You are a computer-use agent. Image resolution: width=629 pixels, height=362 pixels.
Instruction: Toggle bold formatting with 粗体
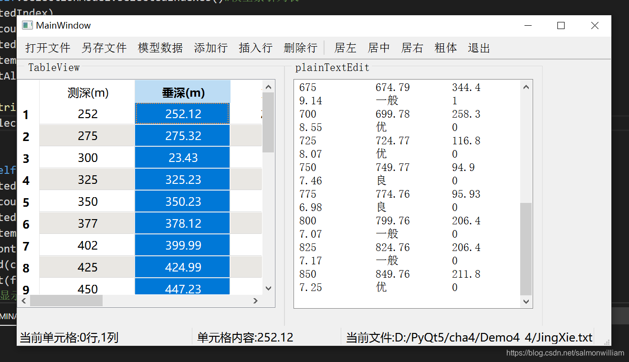(x=446, y=48)
